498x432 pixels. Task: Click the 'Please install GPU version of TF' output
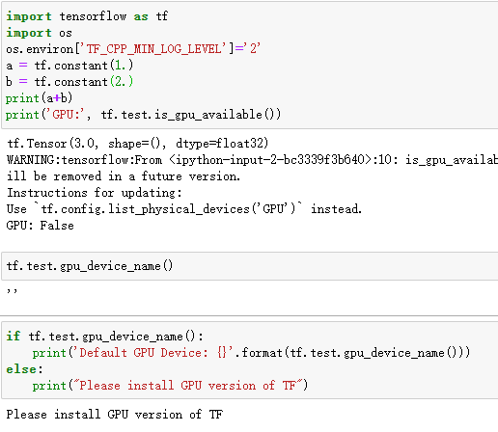coord(114,415)
